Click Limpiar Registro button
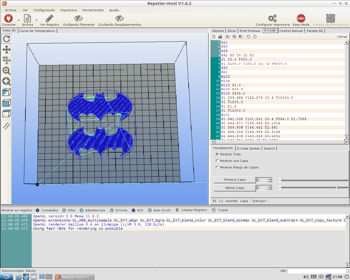The height and width of the screenshot is (280, 350). (x=191, y=210)
